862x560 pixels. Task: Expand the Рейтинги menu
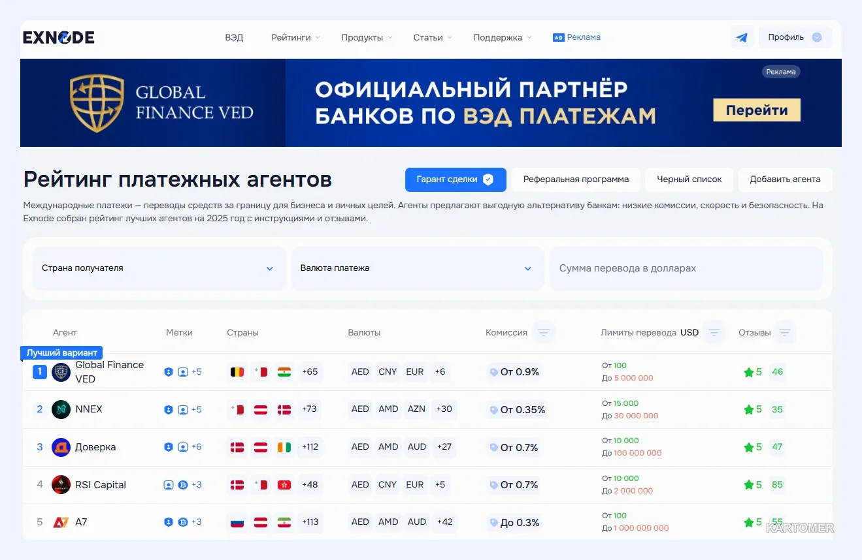[296, 37]
